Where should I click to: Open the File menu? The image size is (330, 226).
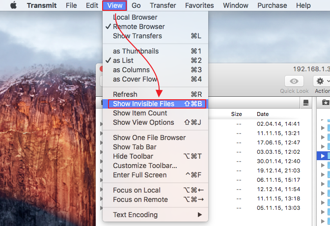[x=71, y=5]
